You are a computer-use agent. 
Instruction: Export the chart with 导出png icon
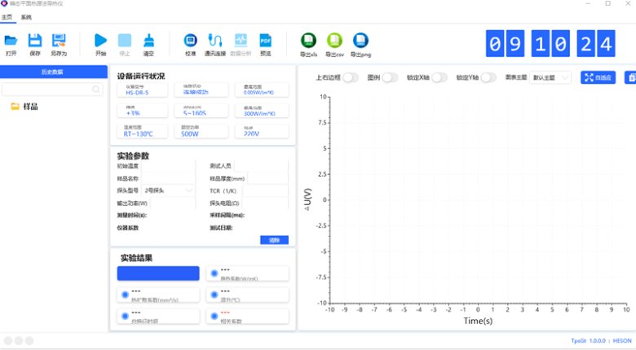click(x=360, y=41)
